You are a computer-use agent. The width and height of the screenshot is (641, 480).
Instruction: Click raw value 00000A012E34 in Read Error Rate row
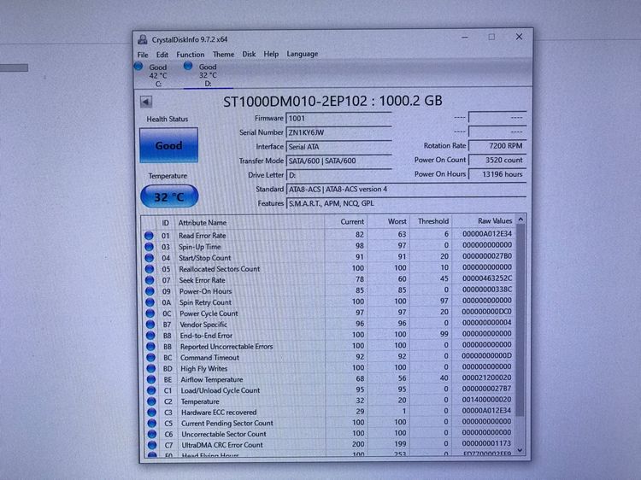[x=487, y=234]
